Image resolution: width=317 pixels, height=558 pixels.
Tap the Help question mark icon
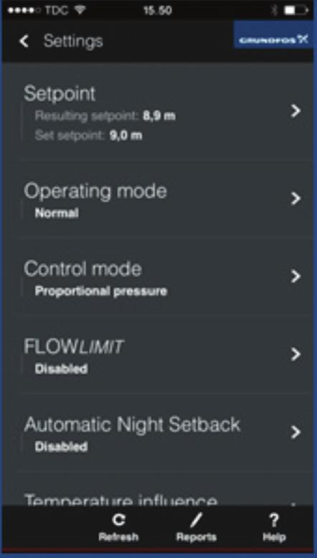click(274, 520)
